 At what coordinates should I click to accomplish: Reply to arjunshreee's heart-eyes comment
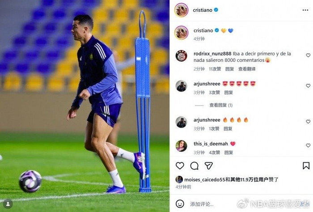[228, 93]
